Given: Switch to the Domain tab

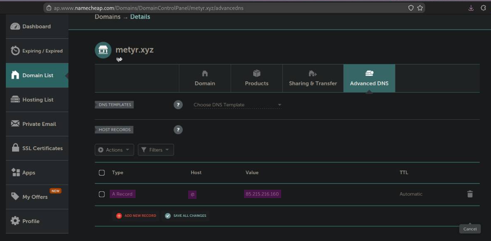Looking at the screenshot, I should click(205, 78).
